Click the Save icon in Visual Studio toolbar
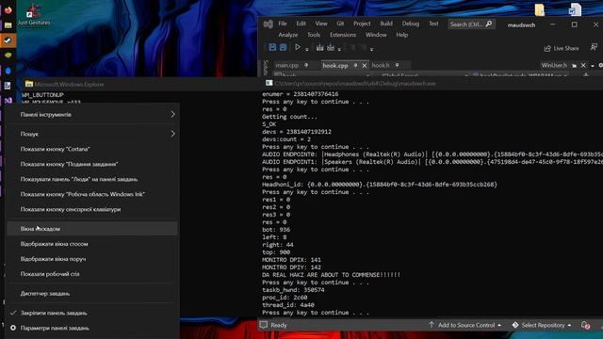The height and width of the screenshot is (339, 603). (x=272, y=47)
